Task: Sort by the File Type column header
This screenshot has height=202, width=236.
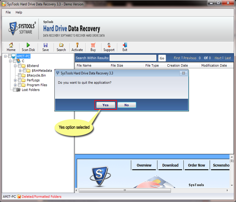Action: (154, 66)
